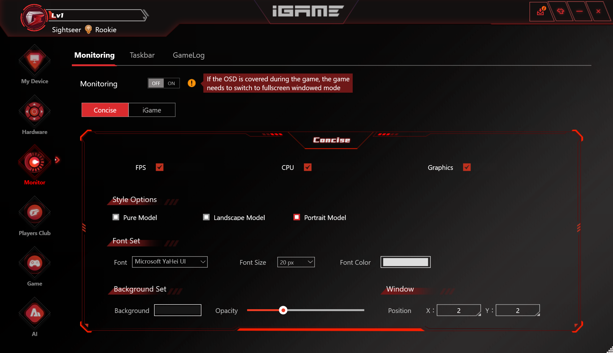
Task: Open the update download notification icon
Action: [x=541, y=11]
